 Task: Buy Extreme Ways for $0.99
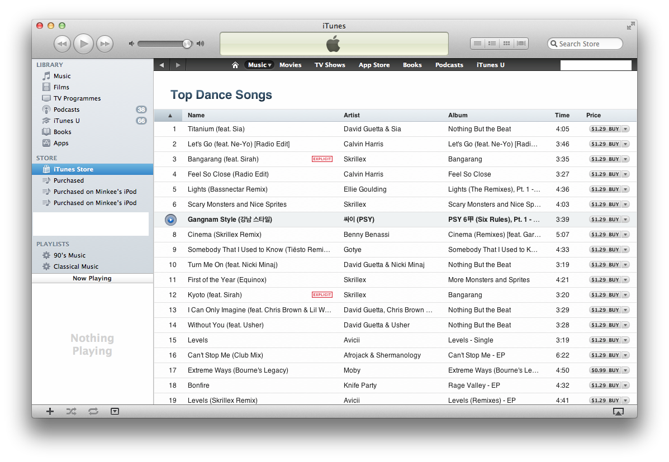(605, 370)
